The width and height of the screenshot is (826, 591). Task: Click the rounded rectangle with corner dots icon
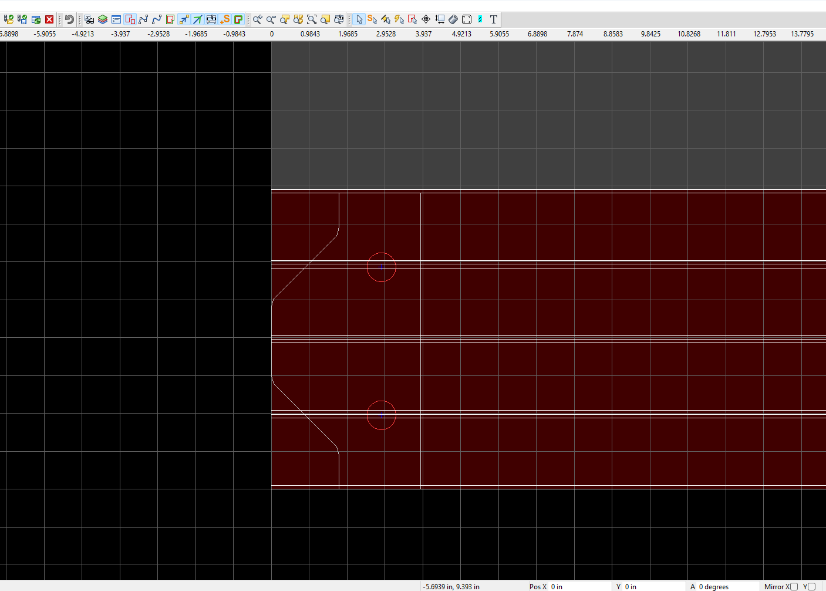click(467, 19)
